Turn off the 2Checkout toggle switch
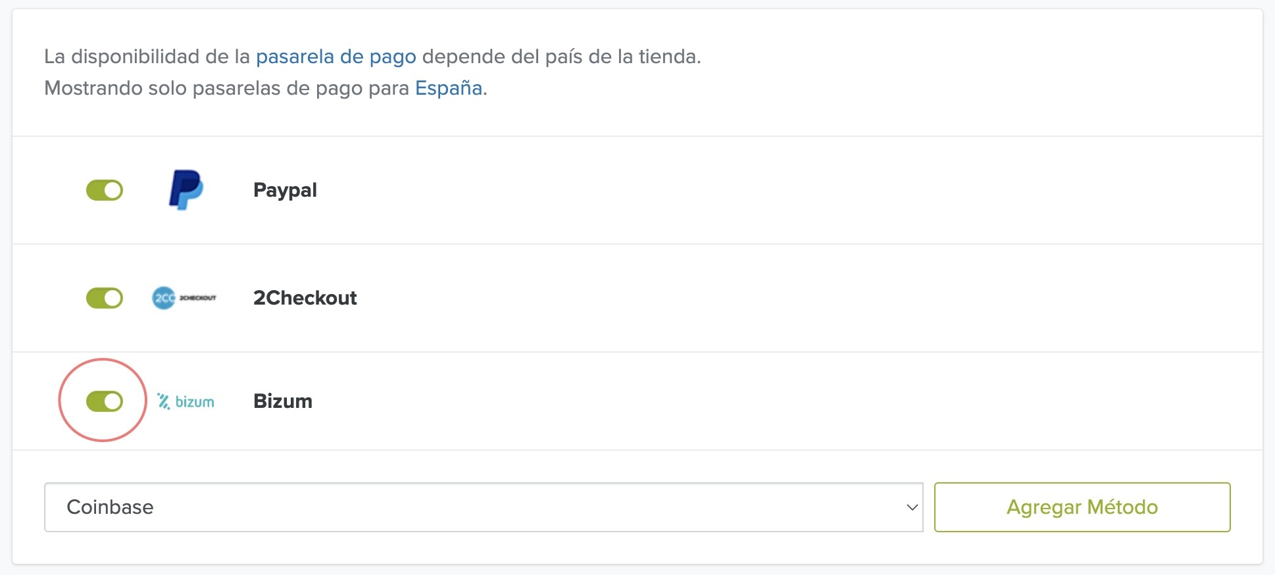Viewport: 1275px width, 575px height. (105, 298)
